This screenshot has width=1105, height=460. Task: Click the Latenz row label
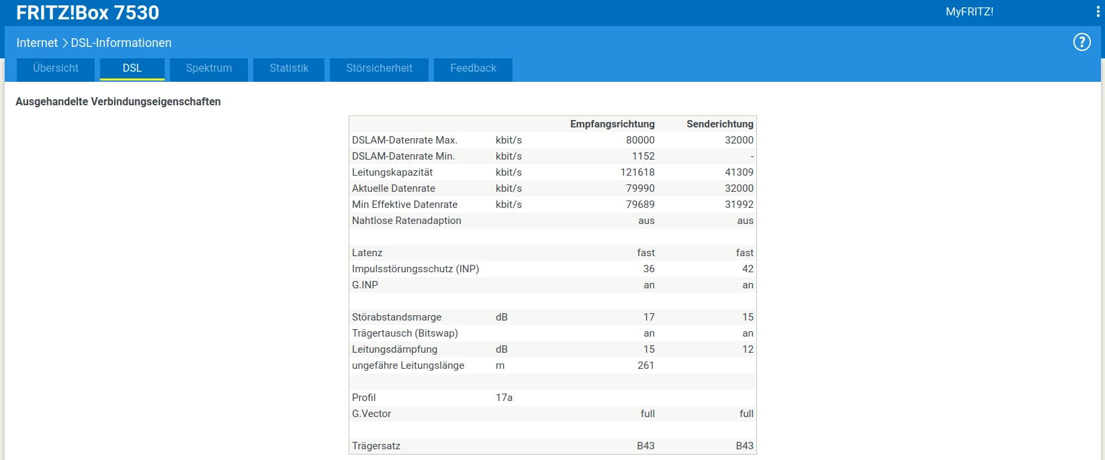click(367, 253)
